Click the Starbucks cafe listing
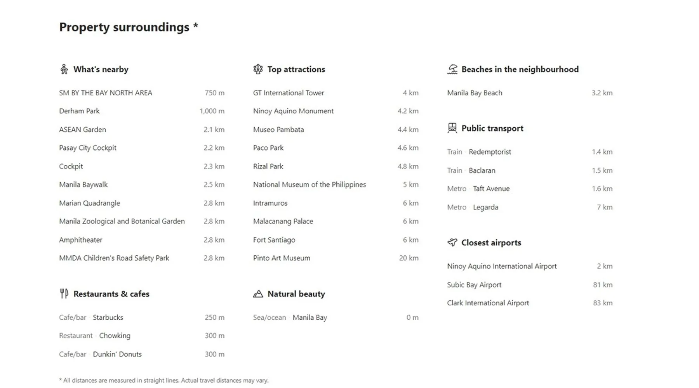Image resolution: width=699 pixels, height=388 pixels. click(x=108, y=317)
